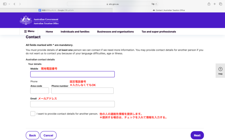
Task: Click the page reload icon
Action: (156, 4)
